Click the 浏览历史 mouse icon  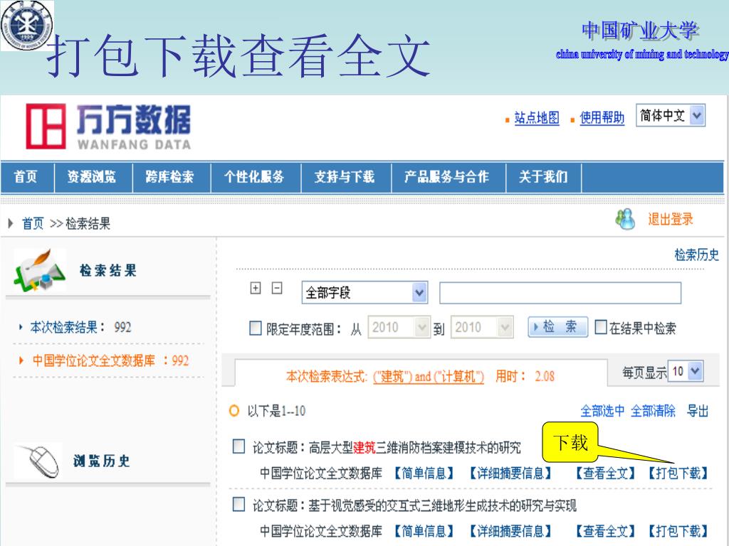[x=38, y=461]
